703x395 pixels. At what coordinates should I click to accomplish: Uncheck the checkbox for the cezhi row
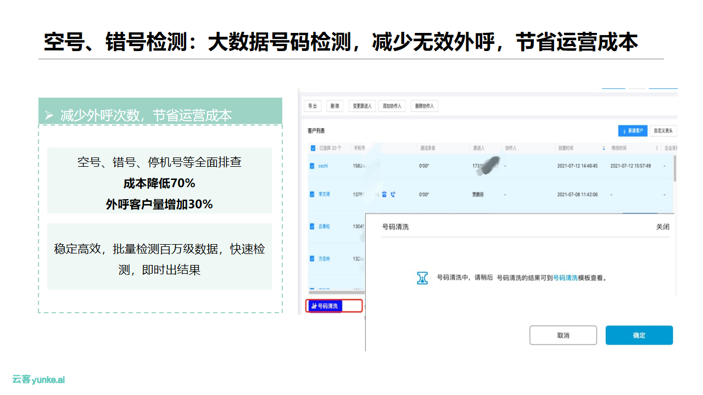click(313, 166)
